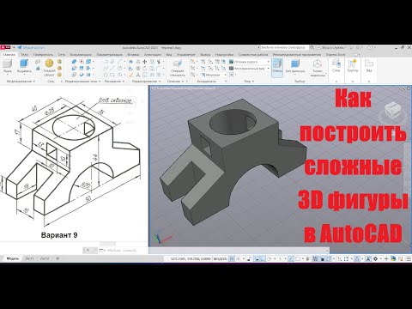This screenshot has width=412, height=309.
Task: Switch to the Тело ribbon tab
Action: coord(25,54)
